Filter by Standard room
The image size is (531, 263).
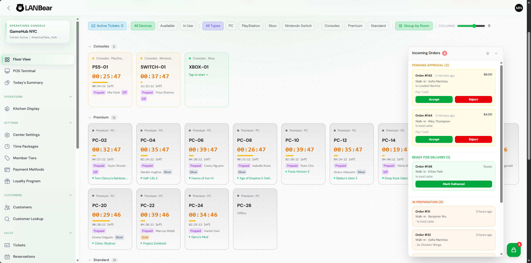click(378, 26)
